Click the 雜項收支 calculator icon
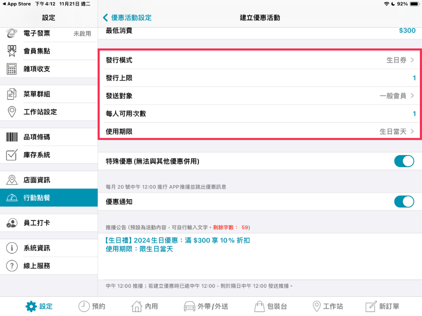The height and width of the screenshot is (316, 422). 12,69
